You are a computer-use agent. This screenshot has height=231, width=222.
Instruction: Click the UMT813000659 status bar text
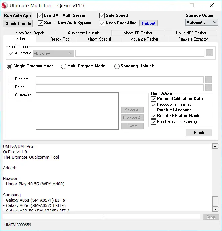(x=17, y=225)
